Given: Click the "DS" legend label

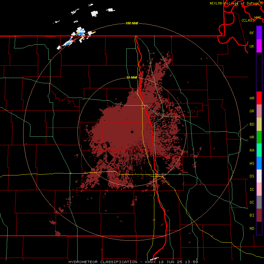Looking at the screenshot, I should pos(252,176).
